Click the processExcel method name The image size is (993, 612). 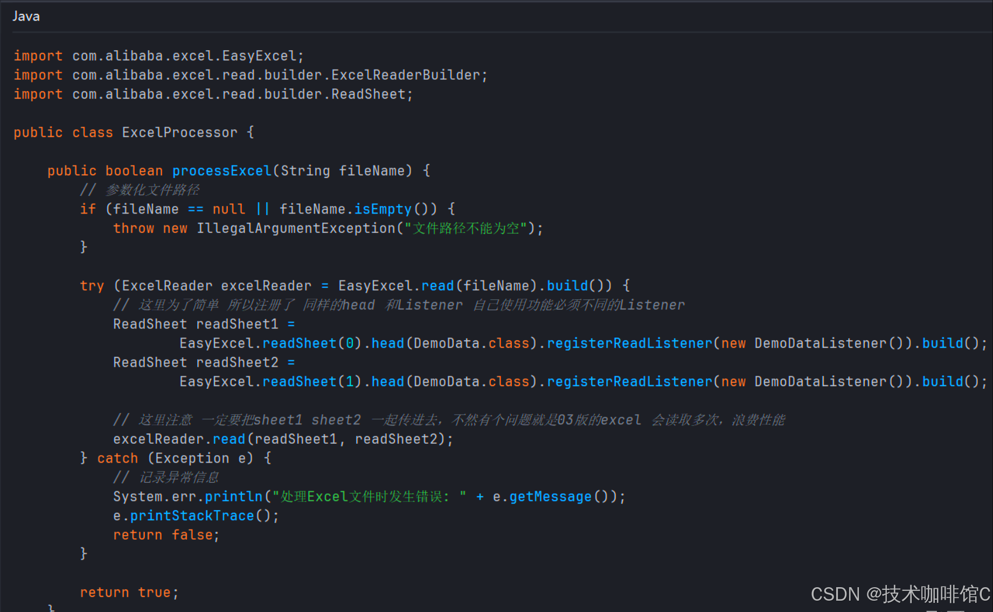point(221,171)
